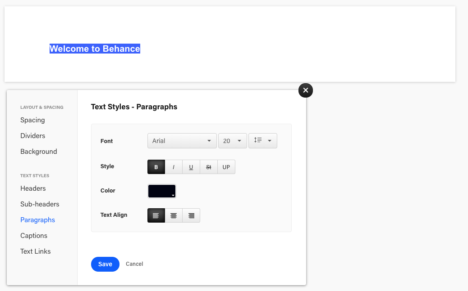Open the black color picker swatch
The image size is (468, 291).
coord(162,191)
